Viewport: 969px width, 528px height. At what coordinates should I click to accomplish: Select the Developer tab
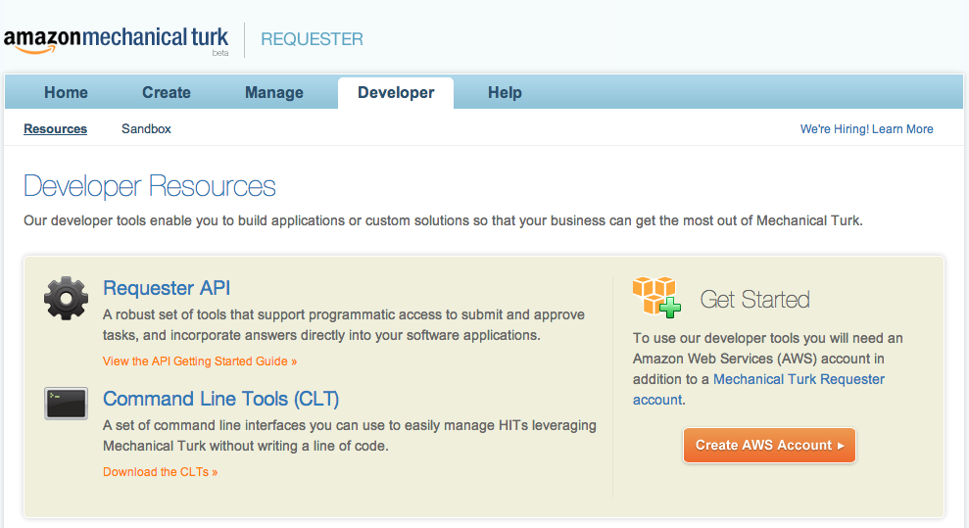pos(396,93)
